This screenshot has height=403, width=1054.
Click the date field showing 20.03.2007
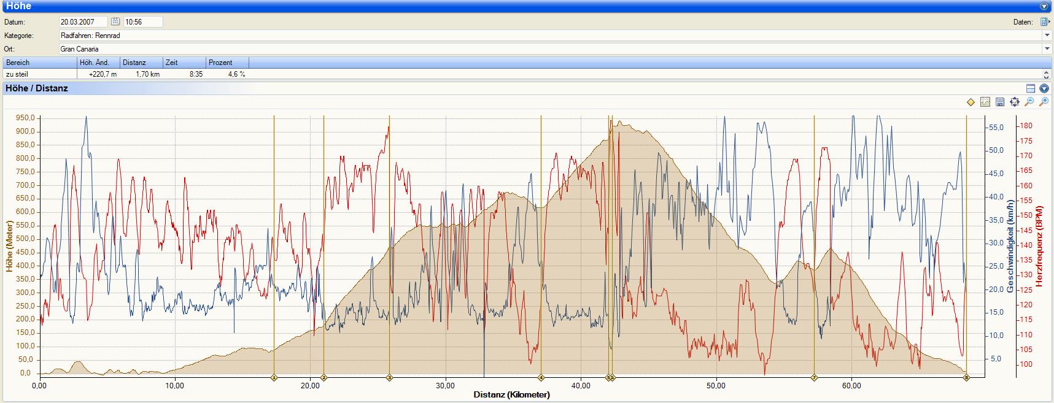[x=83, y=22]
